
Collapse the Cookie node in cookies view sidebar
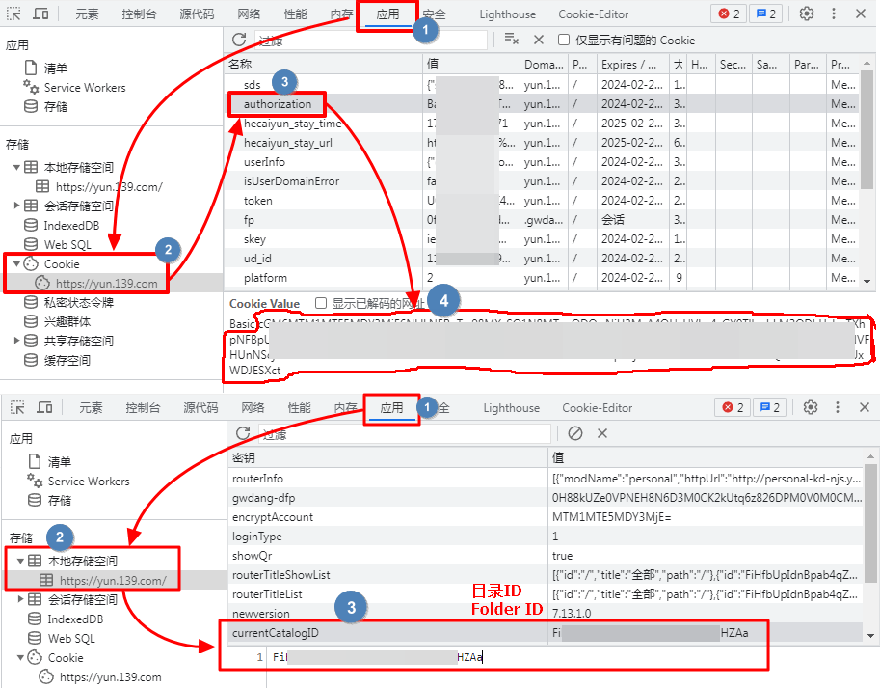[x=17, y=263]
